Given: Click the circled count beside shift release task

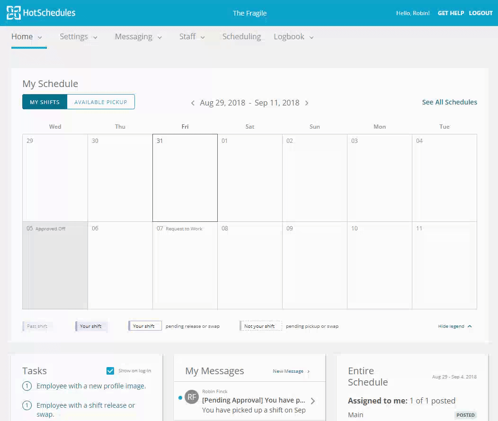Looking at the screenshot, I should point(27,405).
